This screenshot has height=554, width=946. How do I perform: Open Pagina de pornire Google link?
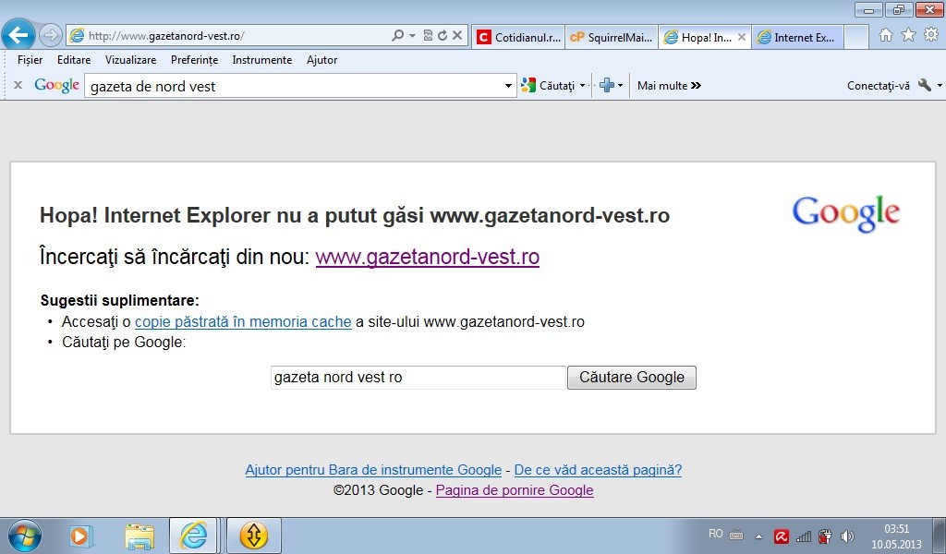[x=515, y=490]
